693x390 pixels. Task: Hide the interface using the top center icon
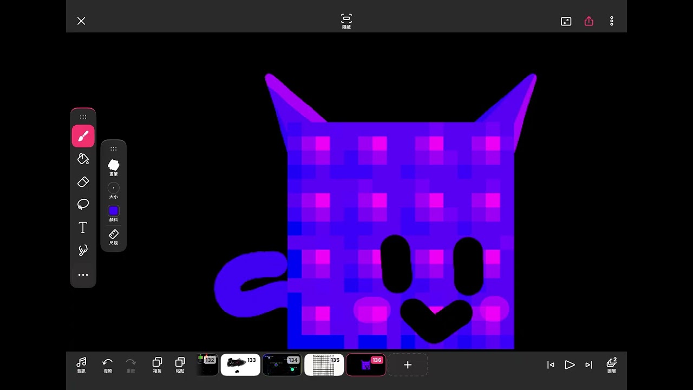(346, 21)
